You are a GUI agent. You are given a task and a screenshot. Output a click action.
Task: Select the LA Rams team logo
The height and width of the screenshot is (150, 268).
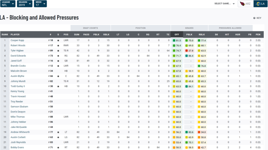258,3
